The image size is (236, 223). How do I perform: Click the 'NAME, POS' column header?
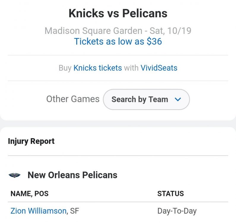[29, 194]
